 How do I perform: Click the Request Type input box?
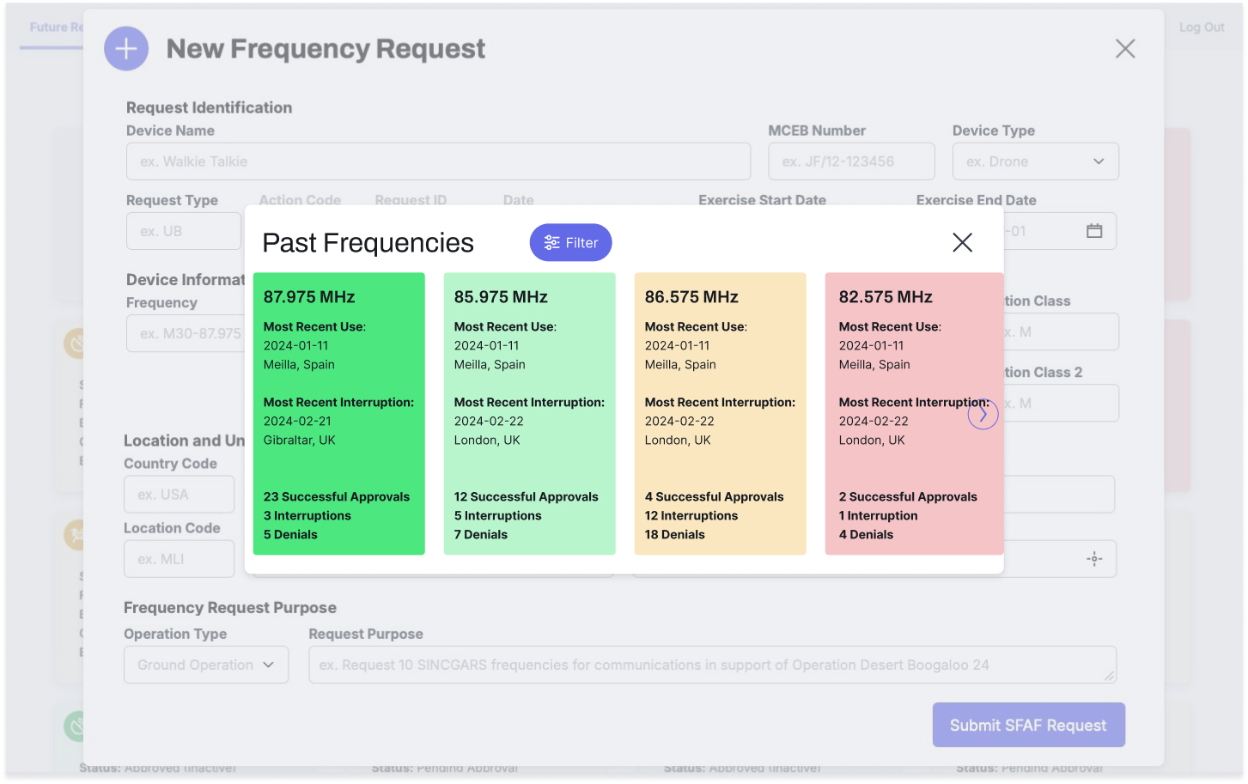[183, 231]
